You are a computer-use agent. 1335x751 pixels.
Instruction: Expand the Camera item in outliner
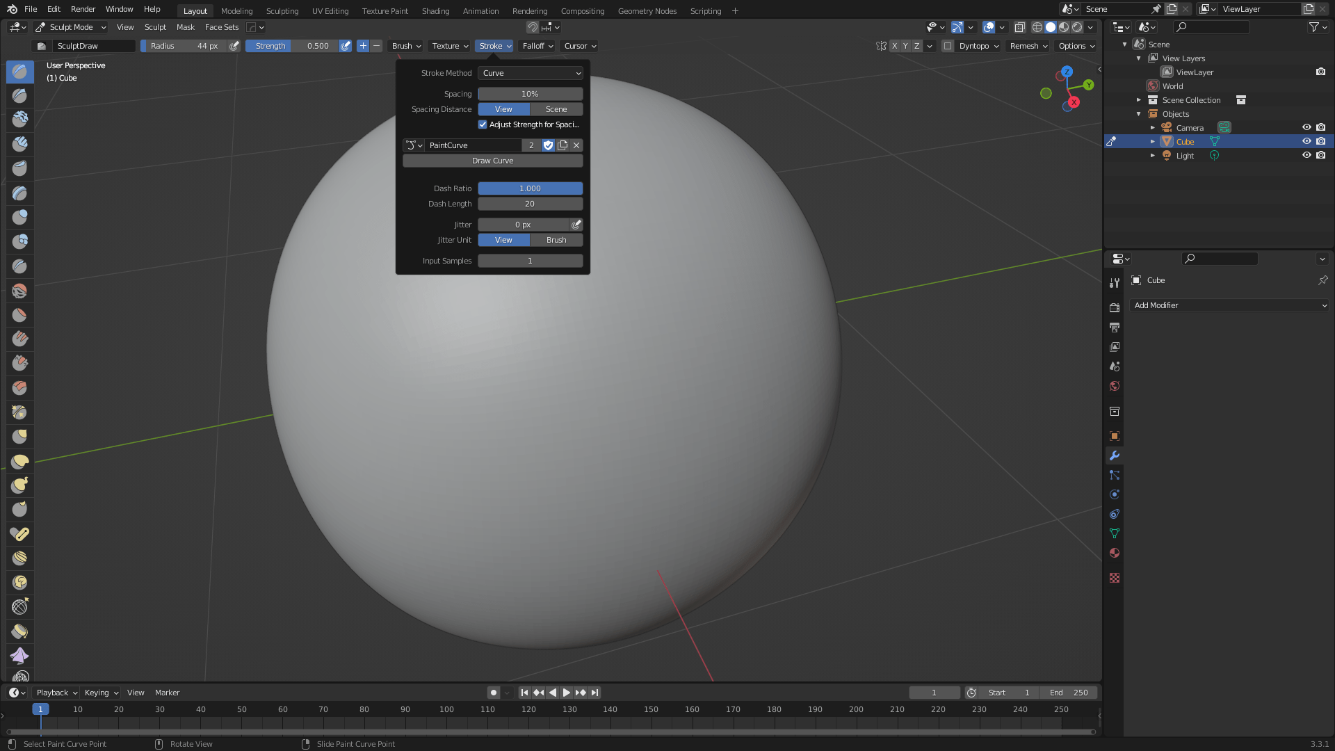coord(1152,128)
